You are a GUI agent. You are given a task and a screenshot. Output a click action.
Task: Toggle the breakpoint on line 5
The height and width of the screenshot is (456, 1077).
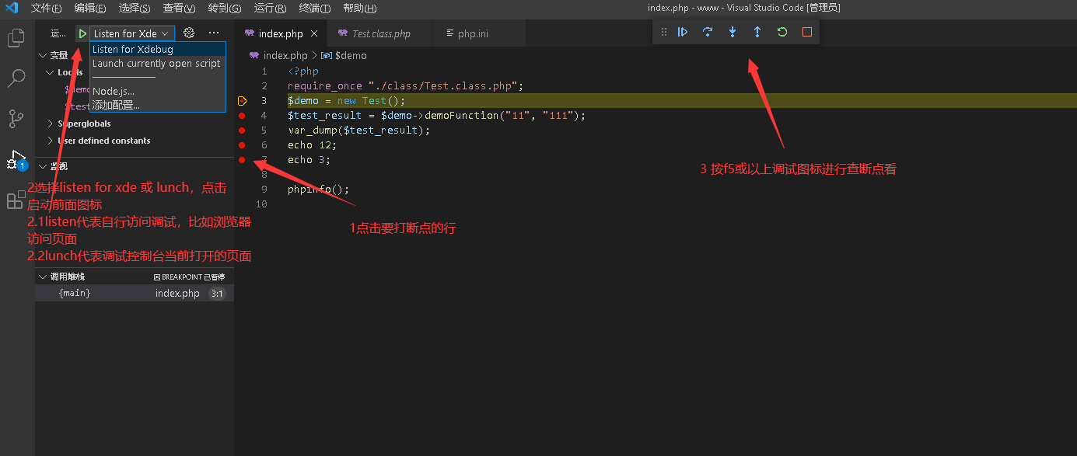tap(242, 131)
